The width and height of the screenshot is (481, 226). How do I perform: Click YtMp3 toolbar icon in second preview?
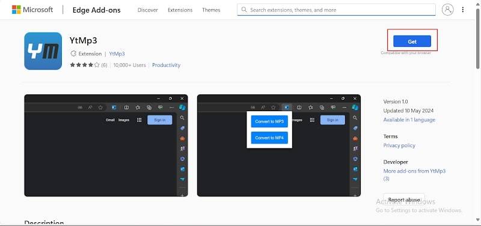287,108
